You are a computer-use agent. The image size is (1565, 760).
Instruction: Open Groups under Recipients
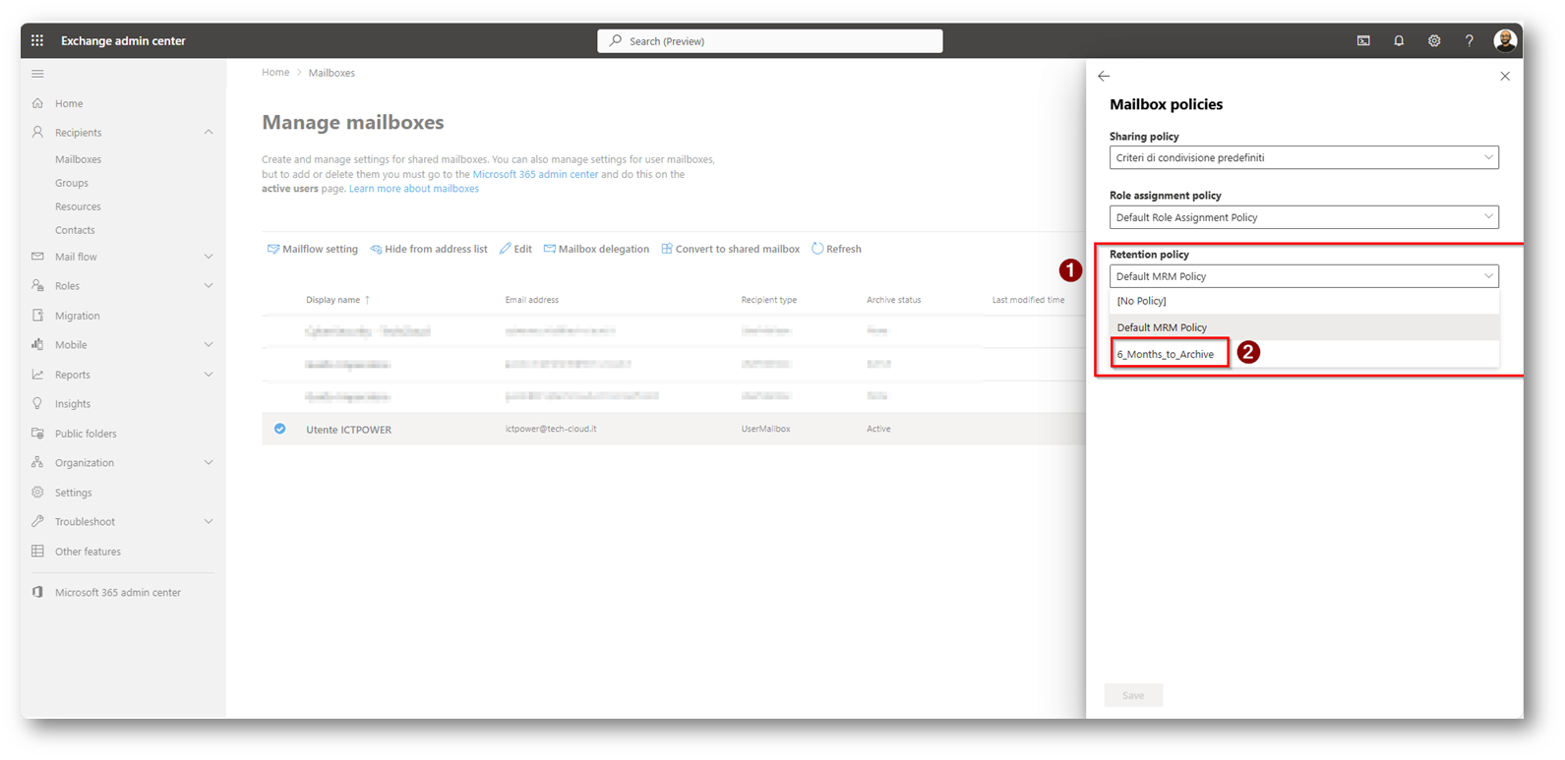[72, 183]
